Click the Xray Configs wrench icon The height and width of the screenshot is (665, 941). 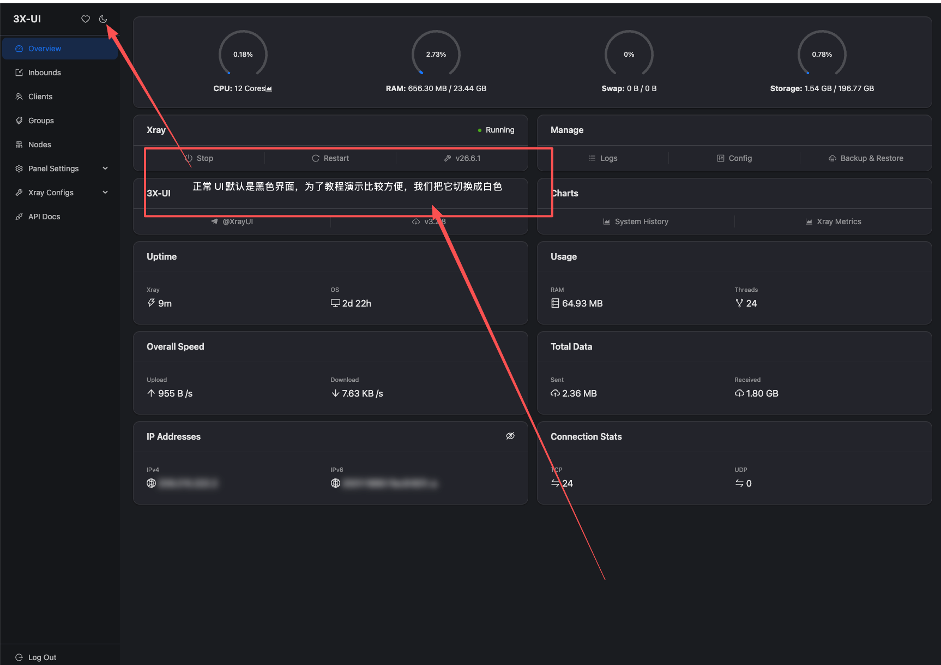pyautogui.click(x=19, y=193)
